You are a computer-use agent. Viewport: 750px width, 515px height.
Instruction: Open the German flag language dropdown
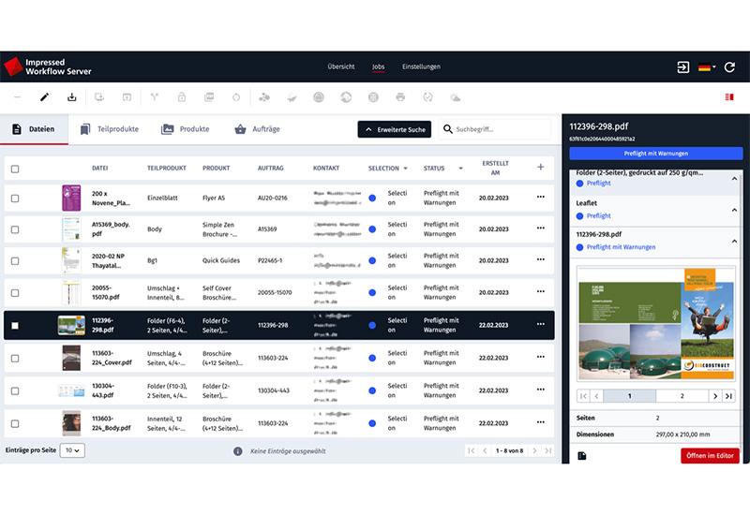coord(707,67)
